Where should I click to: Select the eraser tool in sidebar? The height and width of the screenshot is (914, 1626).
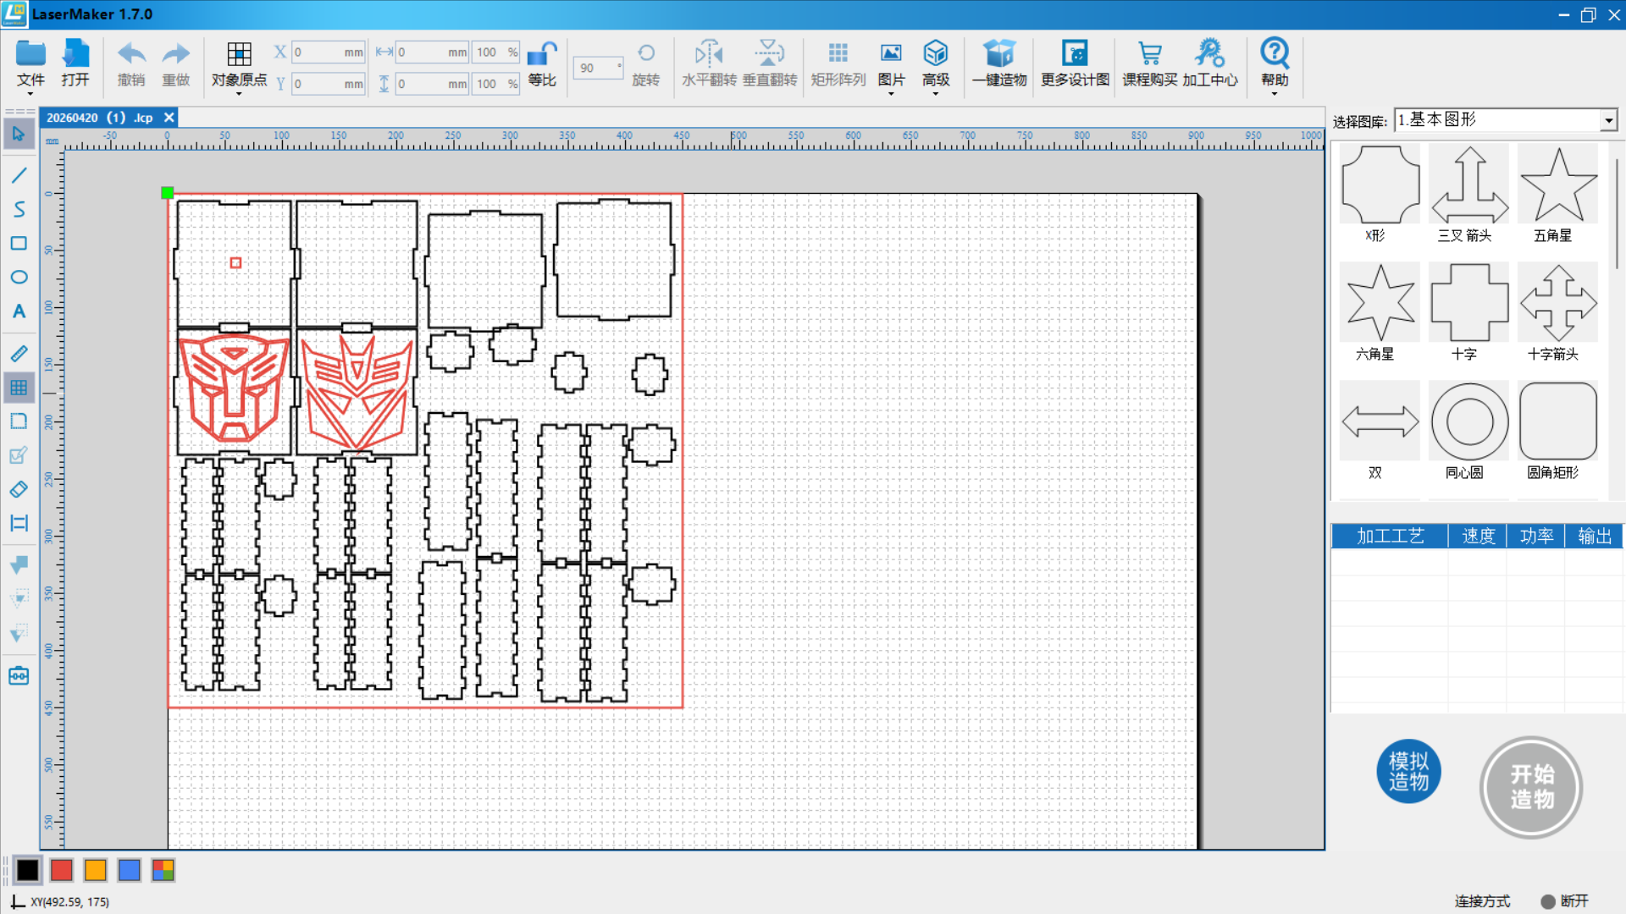19,489
